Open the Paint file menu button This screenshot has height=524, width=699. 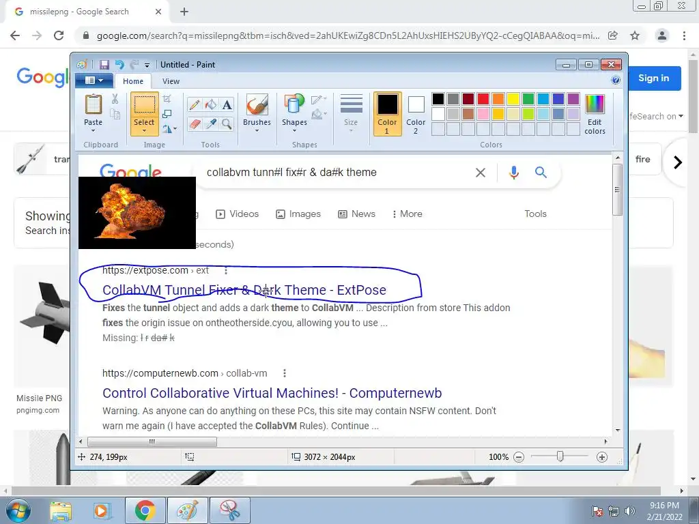tap(94, 81)
